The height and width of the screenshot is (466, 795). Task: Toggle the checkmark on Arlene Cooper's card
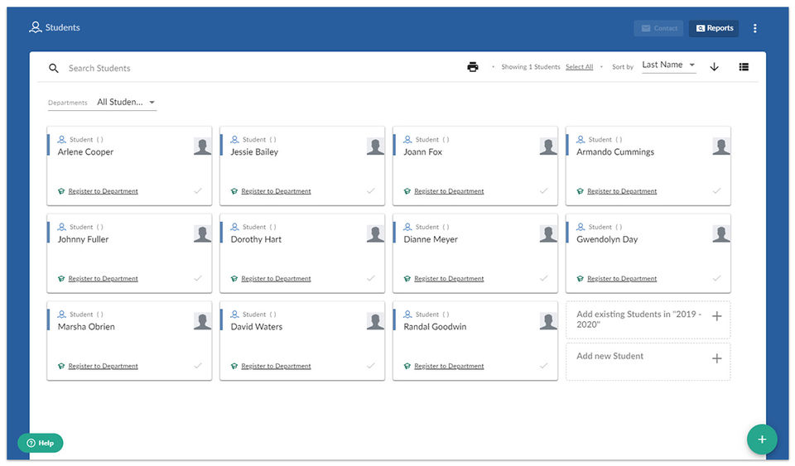[198, 191]
